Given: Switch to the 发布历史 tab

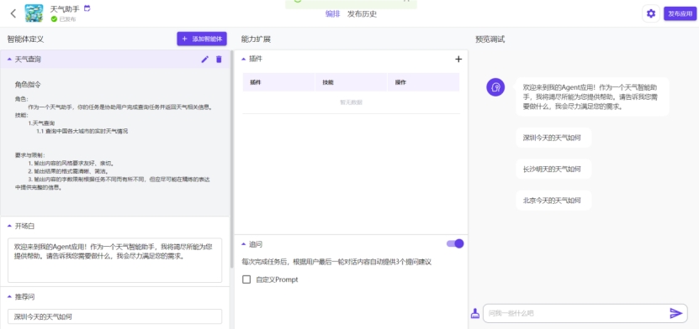Looking at the screenshot, I should click(362, 13).
